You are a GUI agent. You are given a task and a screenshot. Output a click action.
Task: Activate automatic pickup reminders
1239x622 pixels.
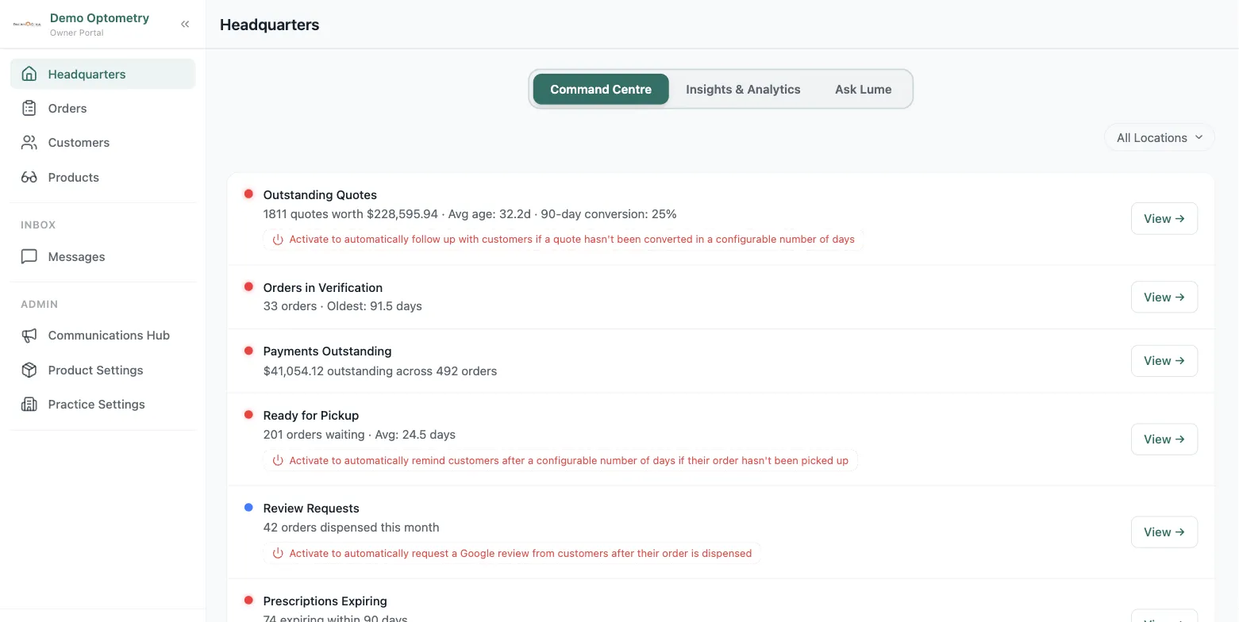pyautogui.click(x=560, y=461)
